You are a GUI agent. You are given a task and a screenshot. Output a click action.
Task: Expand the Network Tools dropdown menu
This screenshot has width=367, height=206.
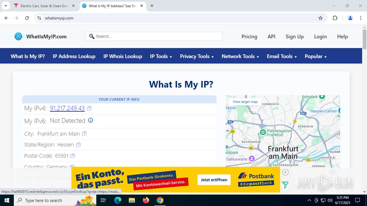point(240,56)
